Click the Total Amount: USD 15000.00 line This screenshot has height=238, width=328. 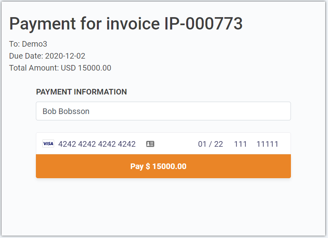click(60, 68)
